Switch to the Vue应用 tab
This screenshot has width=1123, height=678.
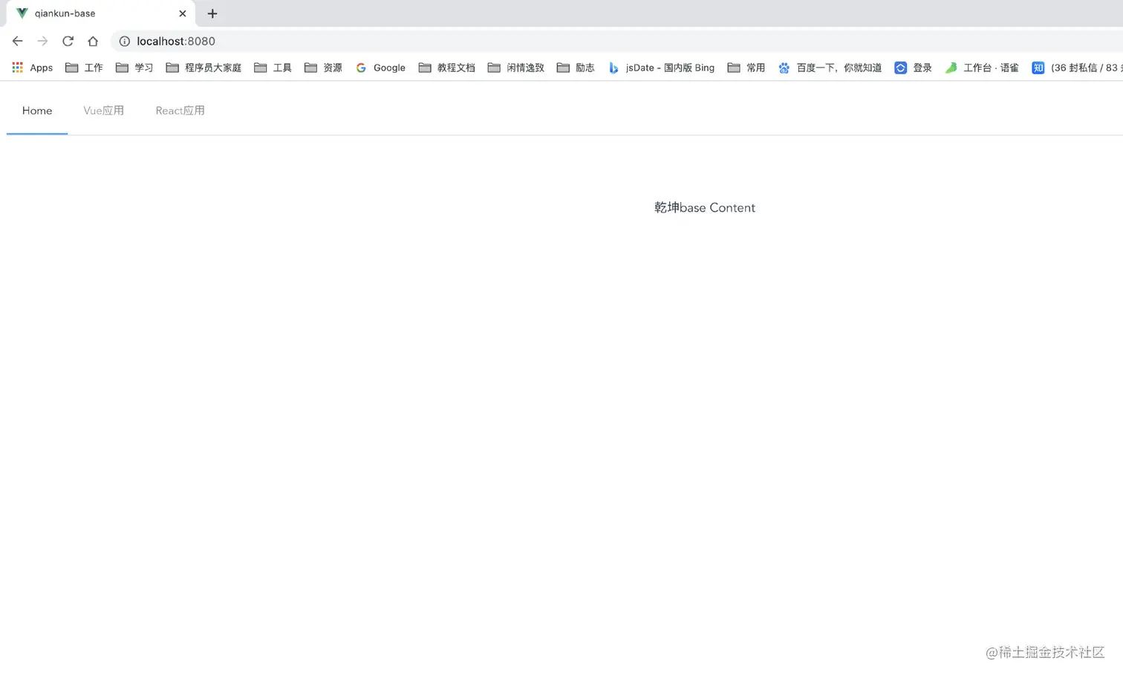point(103,111)
